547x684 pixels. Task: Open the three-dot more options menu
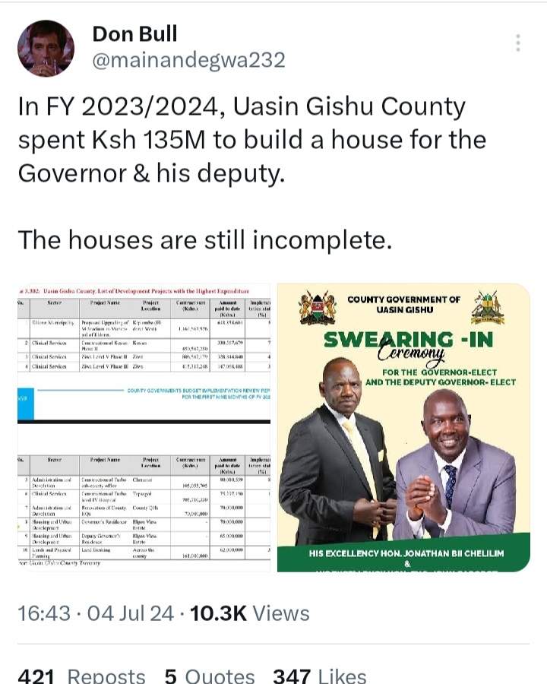click(x=518, y=43)
